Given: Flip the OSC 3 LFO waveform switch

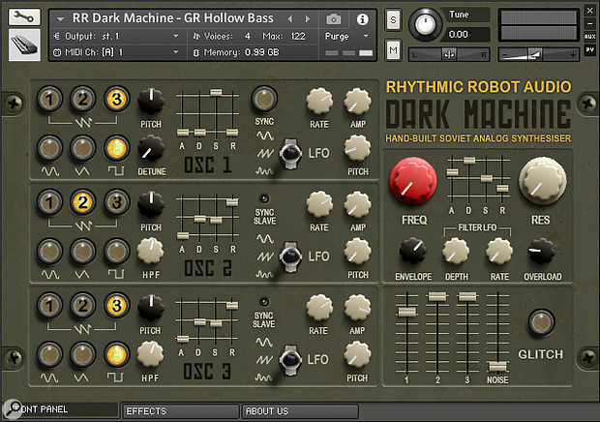Looking at the screenshot, I should (290, 360).
